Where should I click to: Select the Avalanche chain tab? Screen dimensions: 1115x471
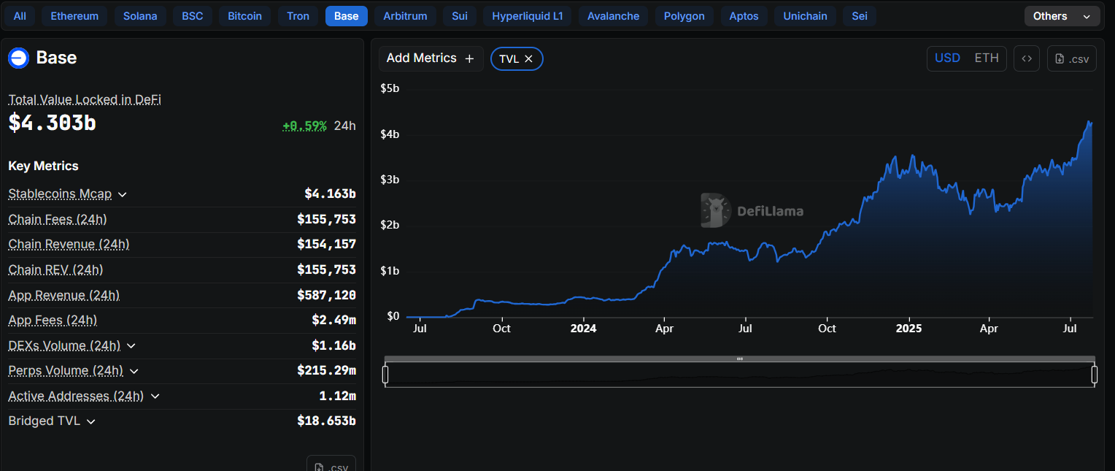tap(613, 16)
